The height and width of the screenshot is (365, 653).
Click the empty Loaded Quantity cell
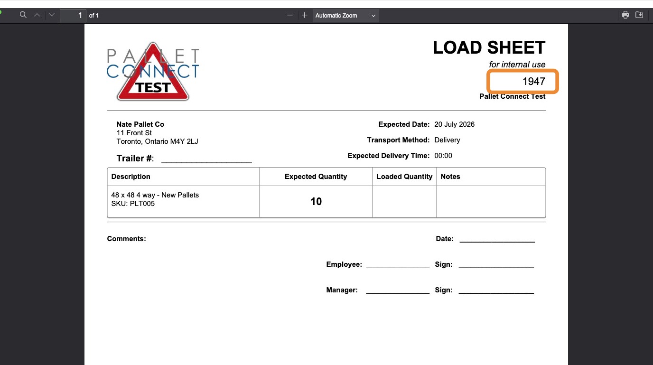click(404, 202)
